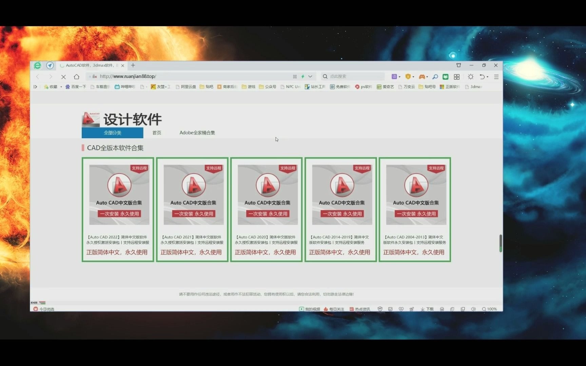The width and height of the screenshot is (586, 366).
Task: Open the 公众号 bookmark folder
Action: [x=268, y=87]
